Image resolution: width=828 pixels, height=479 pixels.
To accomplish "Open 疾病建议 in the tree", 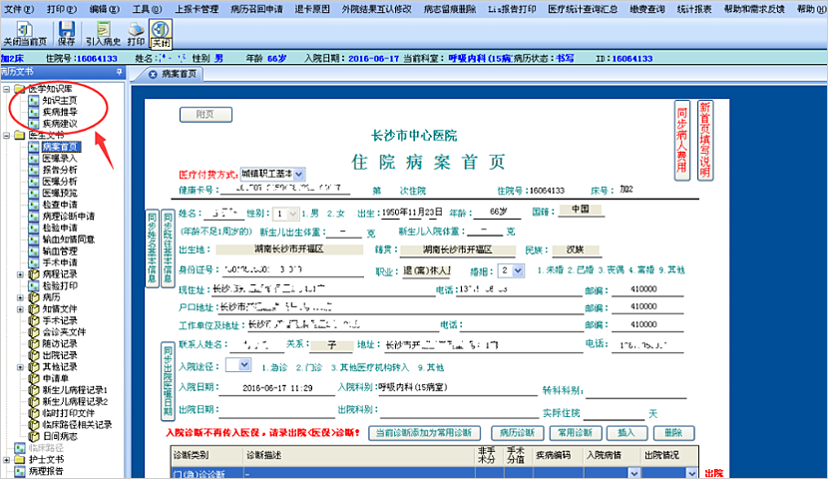I will (60, 123).
